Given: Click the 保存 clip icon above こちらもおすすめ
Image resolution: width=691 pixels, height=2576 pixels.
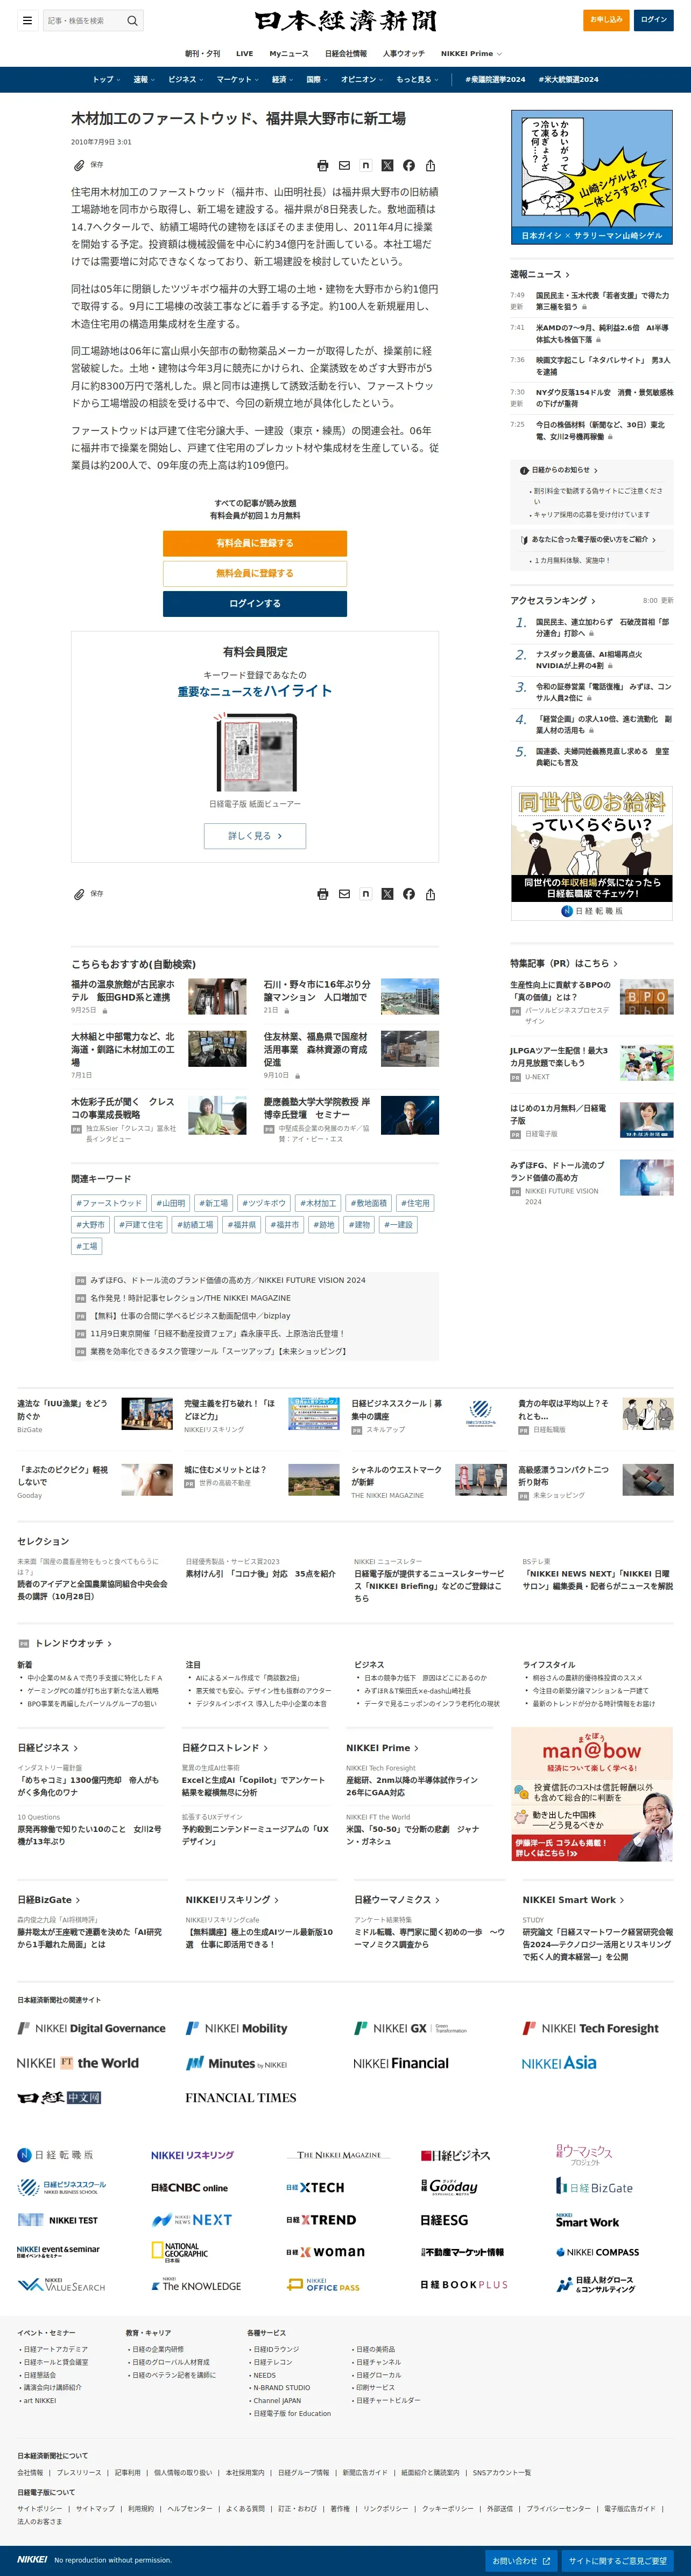Looking at the screenshot, I should point(79,894).
